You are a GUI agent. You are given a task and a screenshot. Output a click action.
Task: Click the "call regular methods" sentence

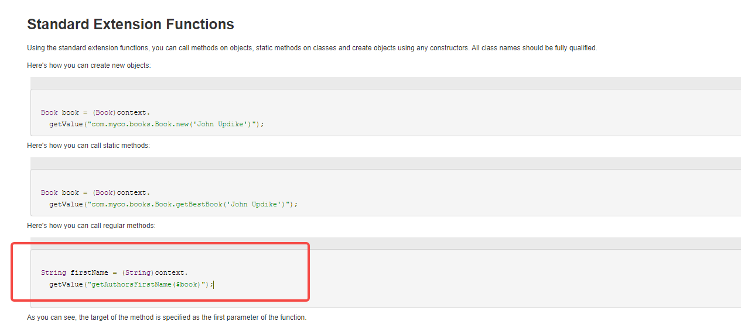[91, 226]
